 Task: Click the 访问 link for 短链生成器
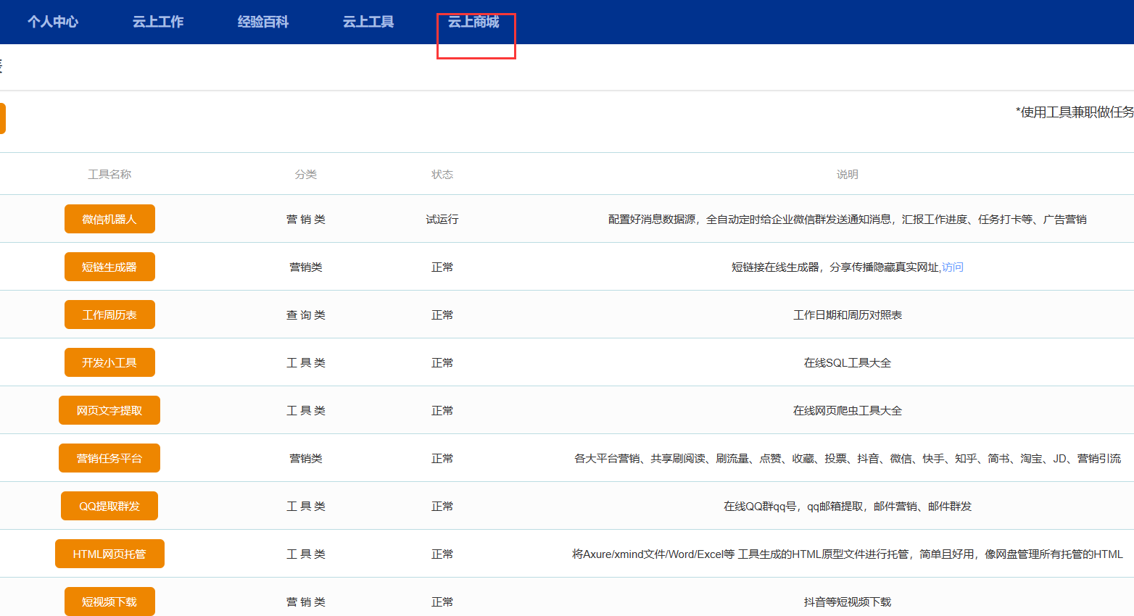[952, 266]
